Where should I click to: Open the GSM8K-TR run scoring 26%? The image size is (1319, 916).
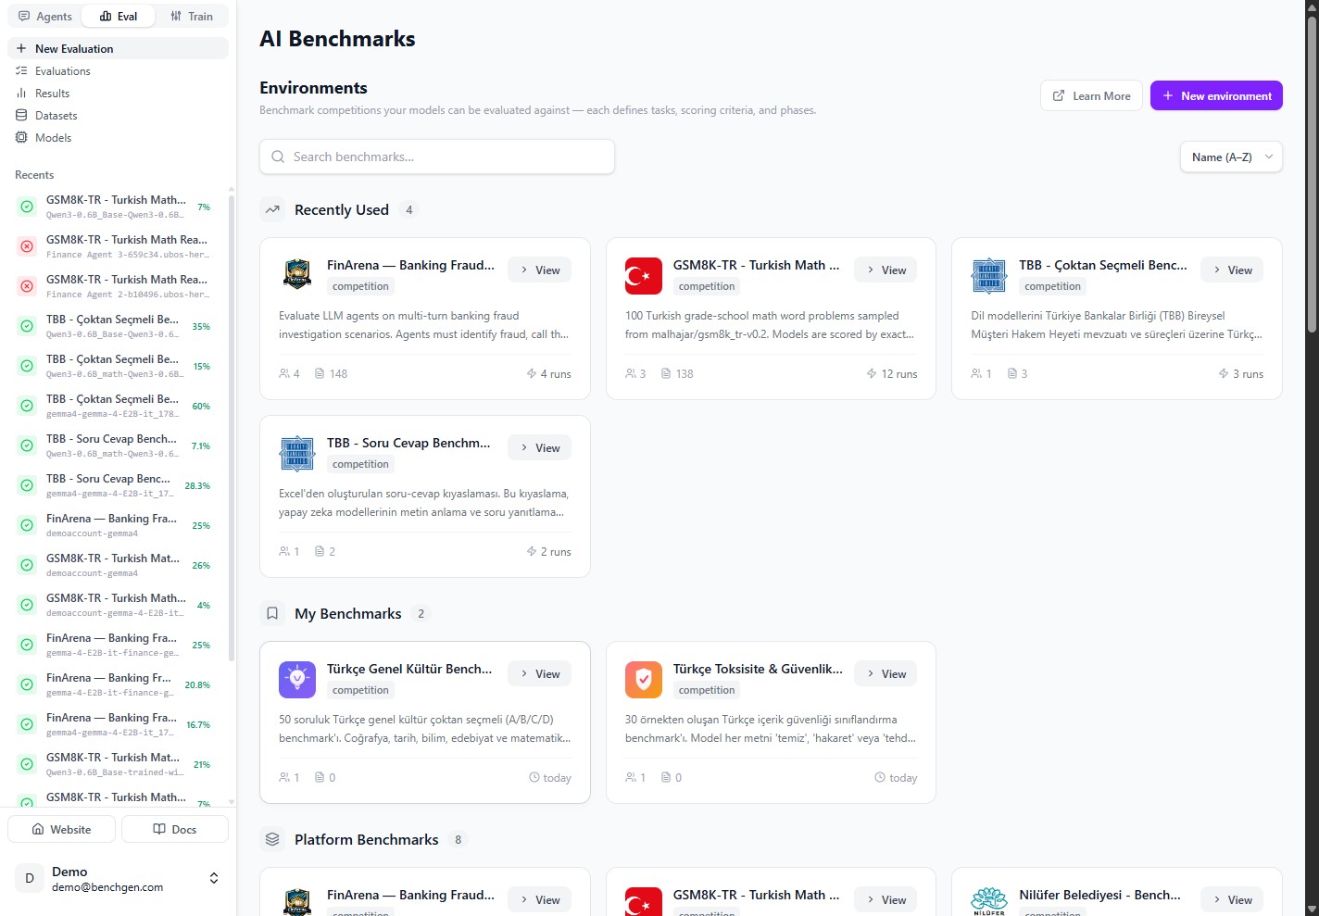tap(116, 565)
